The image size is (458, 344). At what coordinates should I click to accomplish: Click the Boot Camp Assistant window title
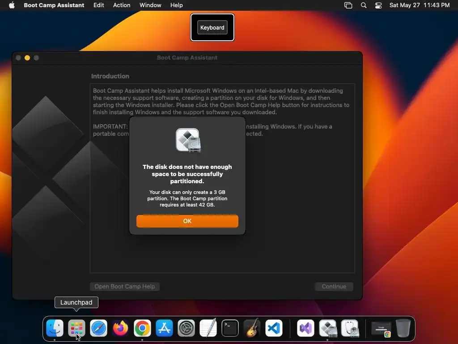(187, 58)
